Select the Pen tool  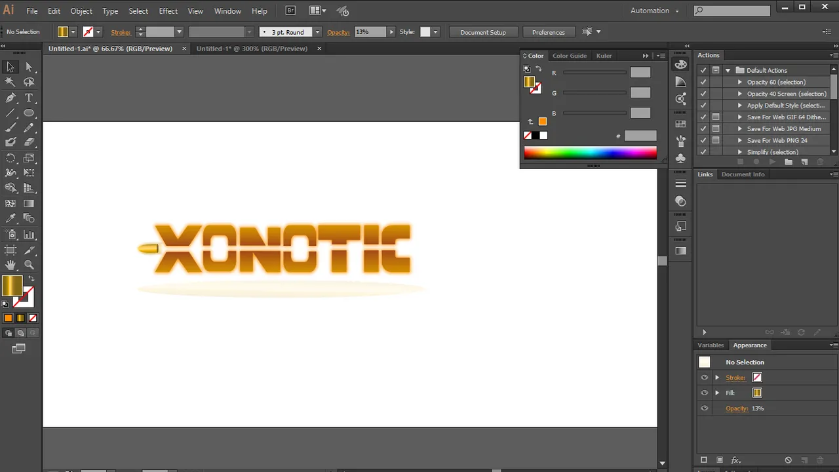point(10,98)
